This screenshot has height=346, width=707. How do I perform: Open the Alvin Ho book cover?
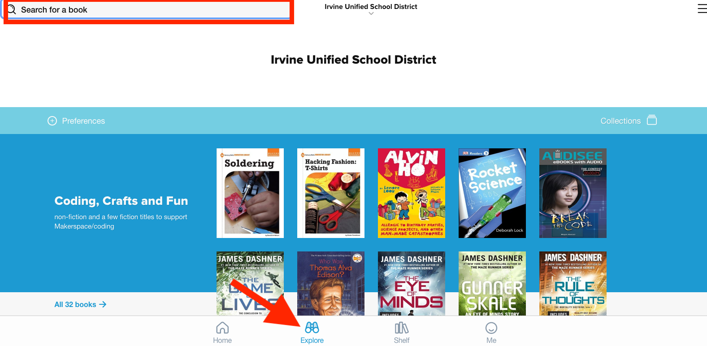click(x=412, y=193)
